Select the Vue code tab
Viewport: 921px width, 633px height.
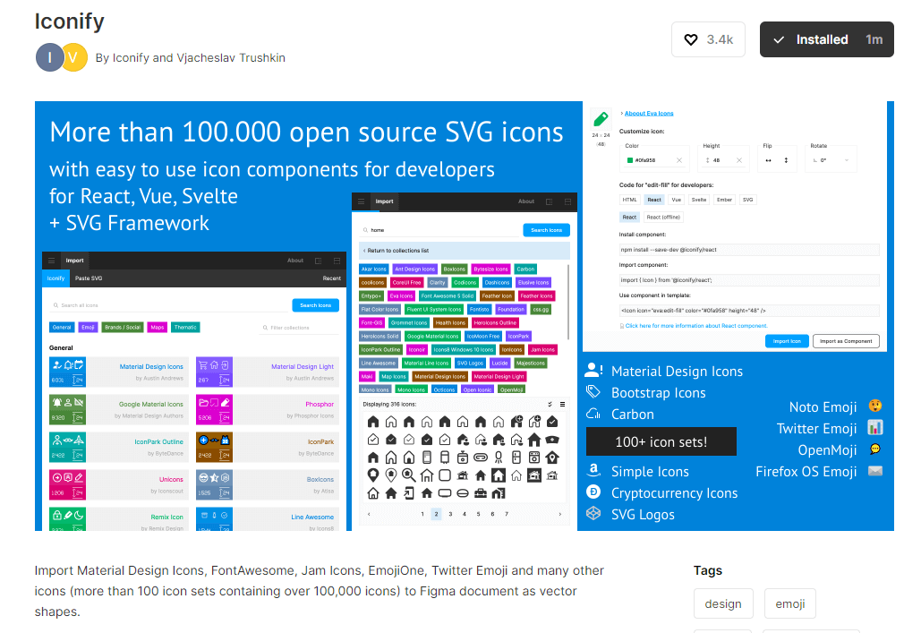click(x=677, y=200)
